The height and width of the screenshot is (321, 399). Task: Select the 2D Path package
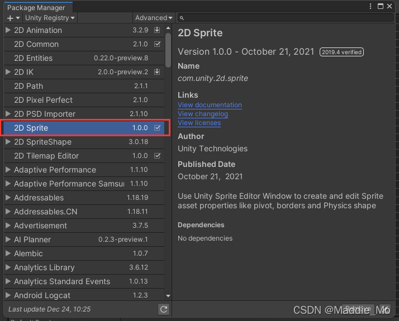point(84,86)
